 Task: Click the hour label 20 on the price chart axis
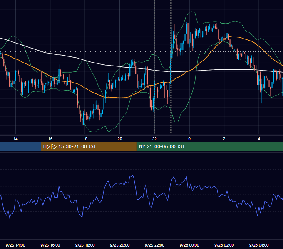point(120,139)
